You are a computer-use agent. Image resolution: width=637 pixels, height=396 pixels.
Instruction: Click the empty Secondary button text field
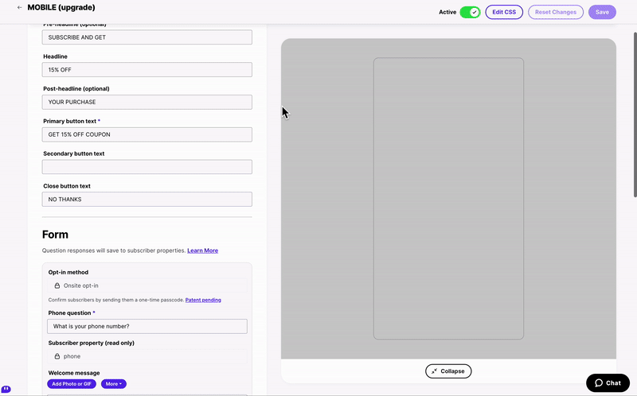tap(147, 167)
